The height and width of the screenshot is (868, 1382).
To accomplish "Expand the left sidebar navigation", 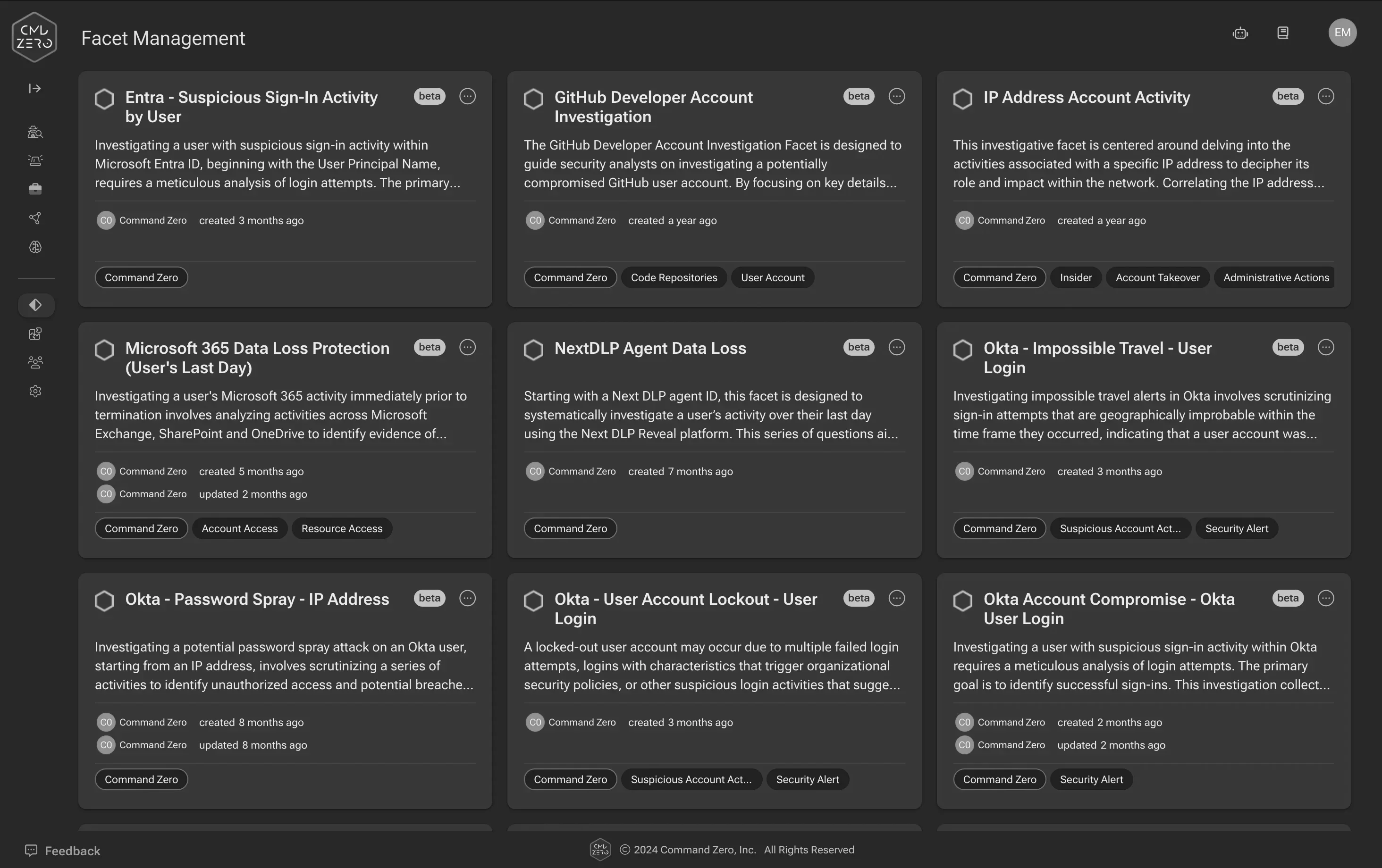I will pyautogui.click(x=35, y=88).
